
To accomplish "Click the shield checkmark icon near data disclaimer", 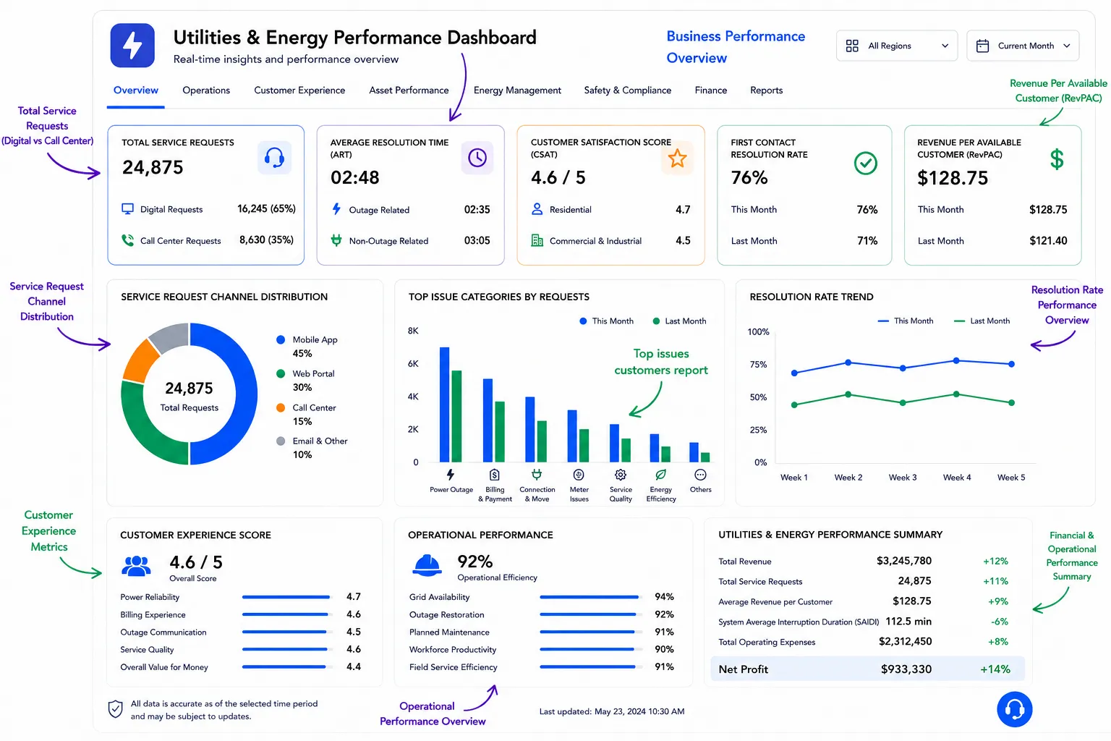I will [115, 709].
